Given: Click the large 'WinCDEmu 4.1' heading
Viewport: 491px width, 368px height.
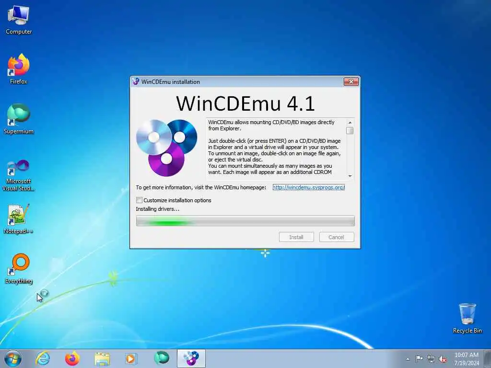Looking at the screenshot, I should click(x=245, y=103).
